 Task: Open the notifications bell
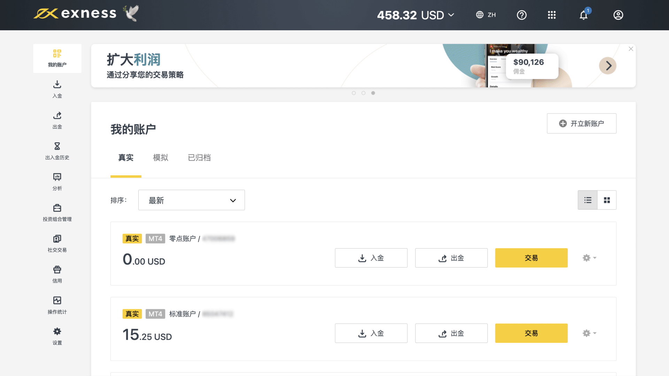pos(584,15)
